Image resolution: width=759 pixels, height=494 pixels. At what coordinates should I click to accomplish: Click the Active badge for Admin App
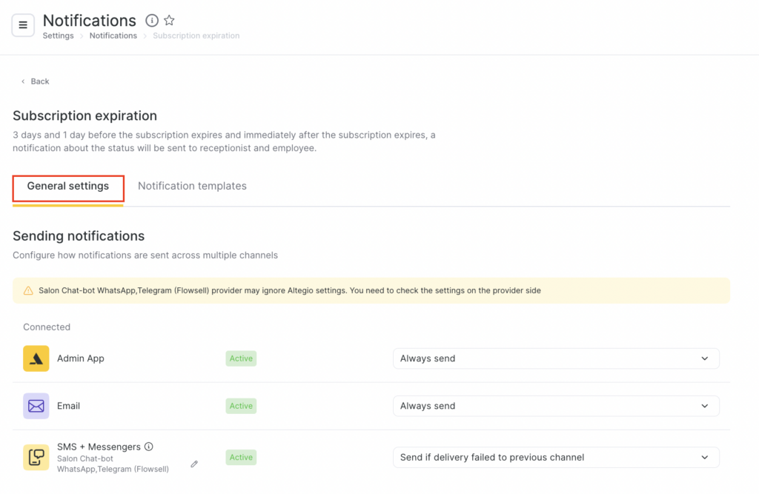tap(241, 358)
